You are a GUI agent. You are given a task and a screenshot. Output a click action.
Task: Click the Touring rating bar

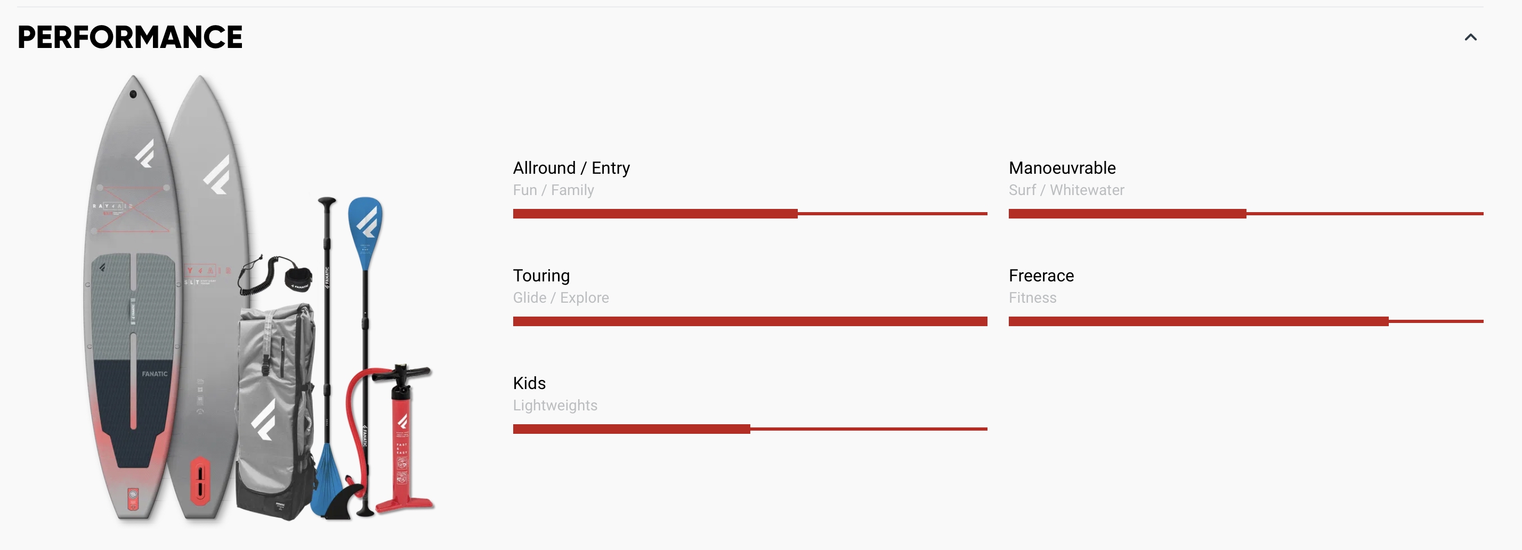click(750, 321)
